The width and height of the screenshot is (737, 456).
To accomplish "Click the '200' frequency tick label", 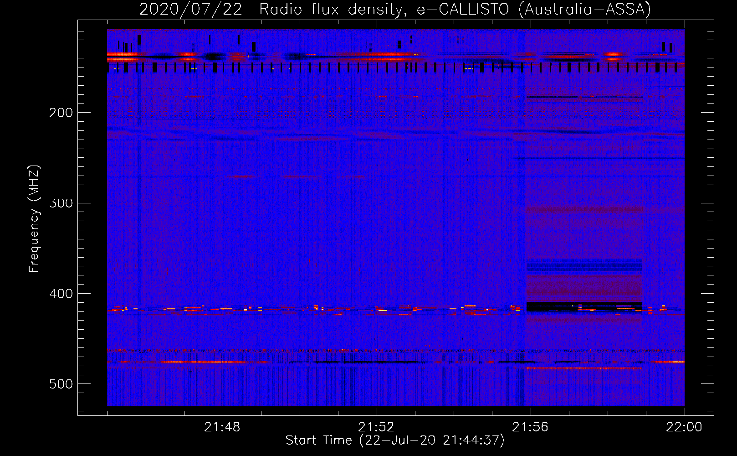I will click(x=61, y=113).
